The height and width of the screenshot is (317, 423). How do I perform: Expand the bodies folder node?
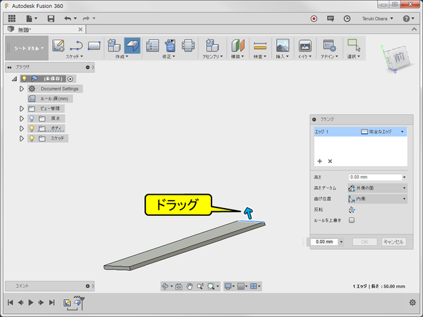coord(22,128)
